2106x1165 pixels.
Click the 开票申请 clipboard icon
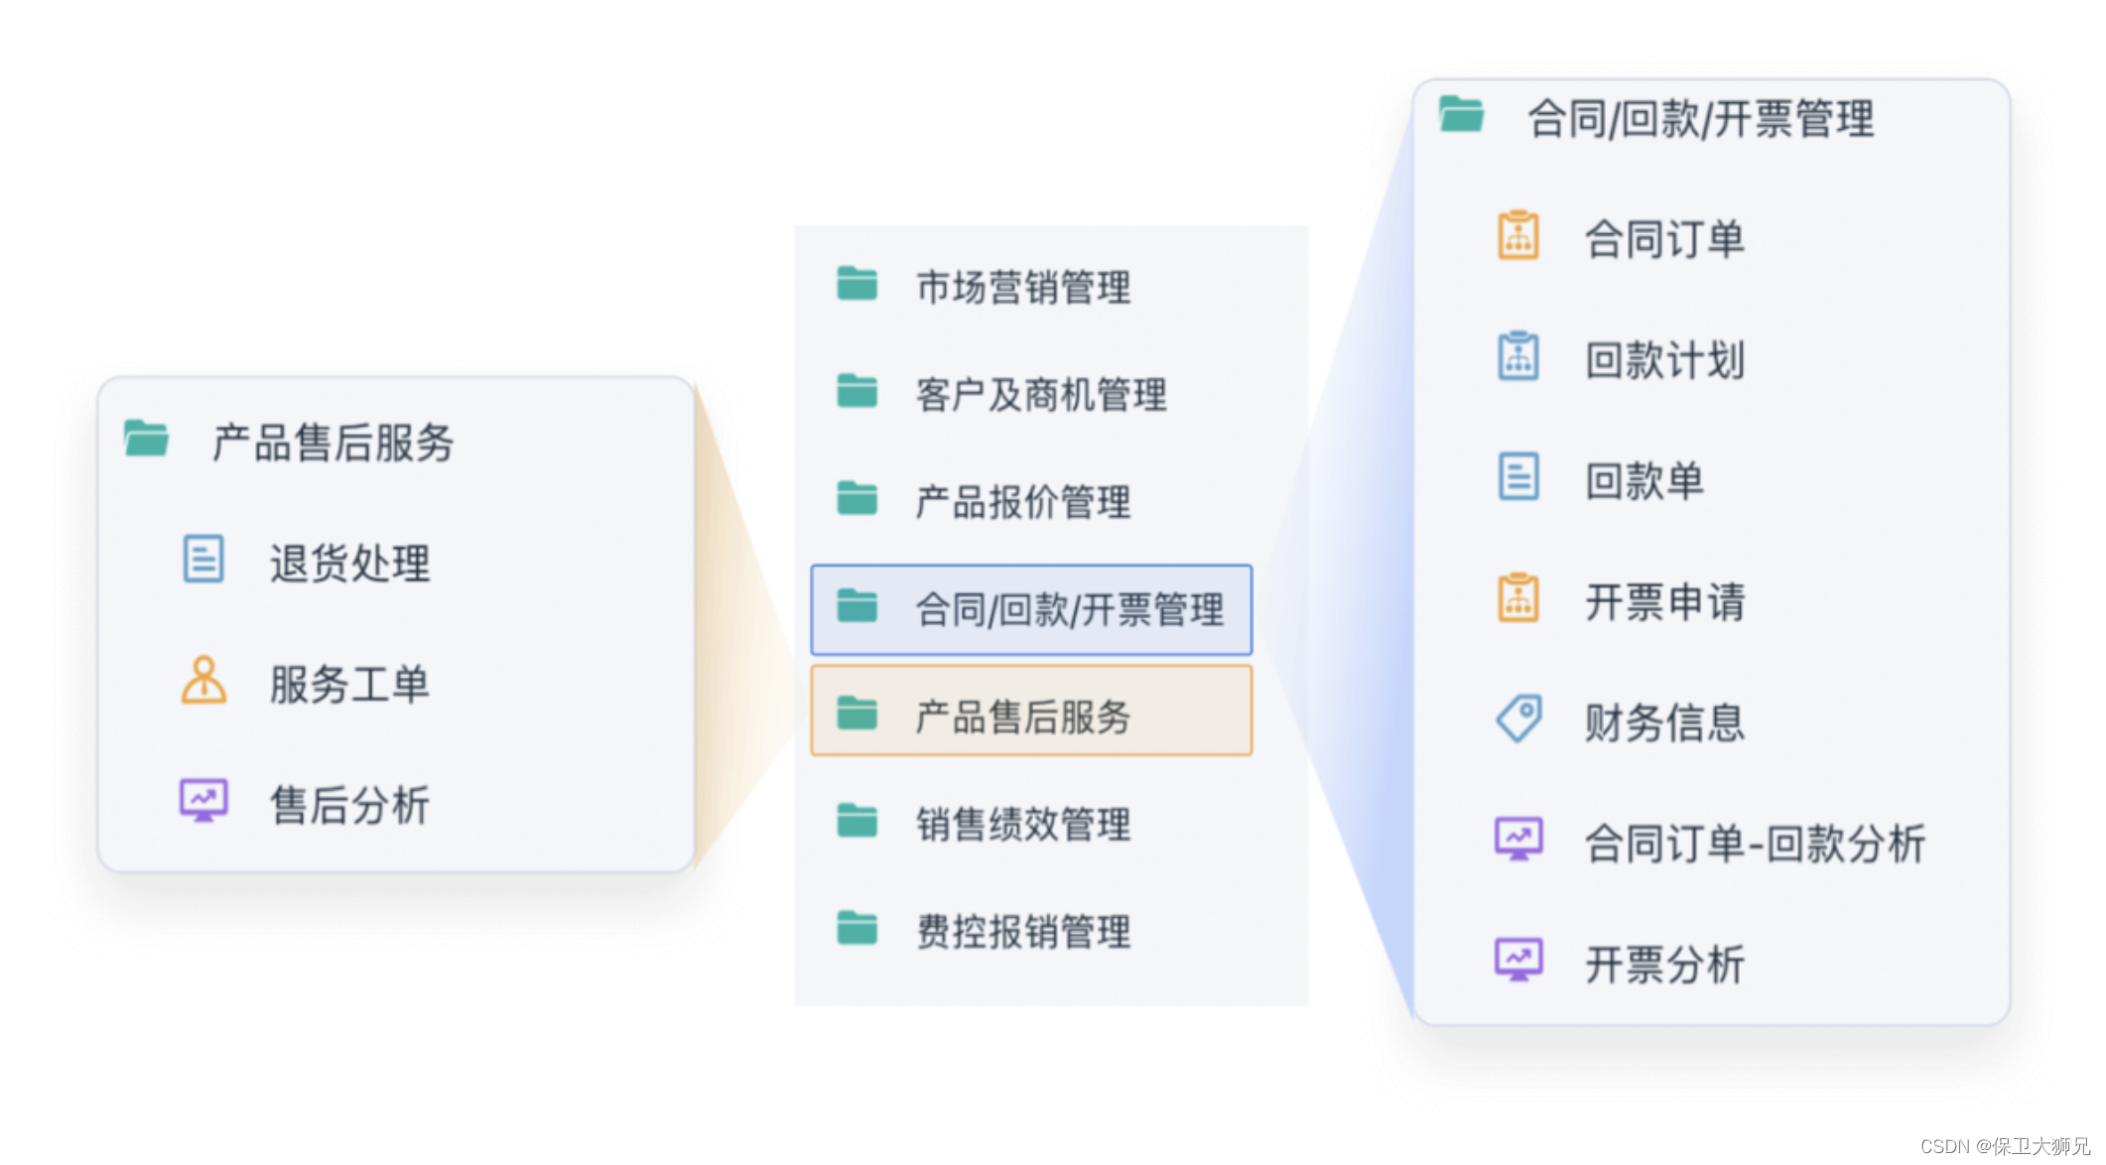1516,597
